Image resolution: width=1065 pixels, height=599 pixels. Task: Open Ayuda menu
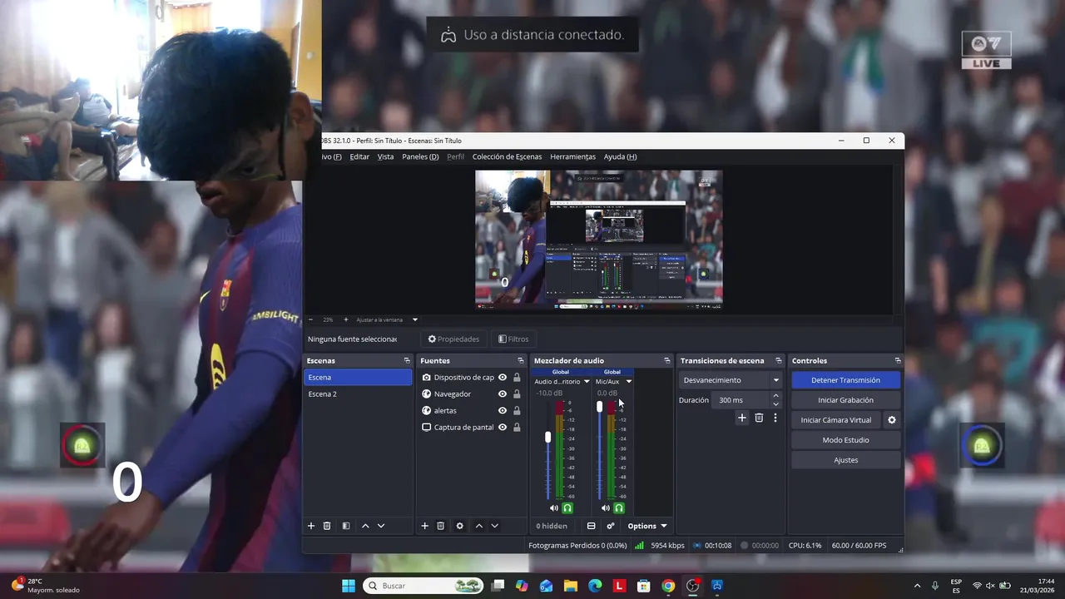[x=620, y=156]
